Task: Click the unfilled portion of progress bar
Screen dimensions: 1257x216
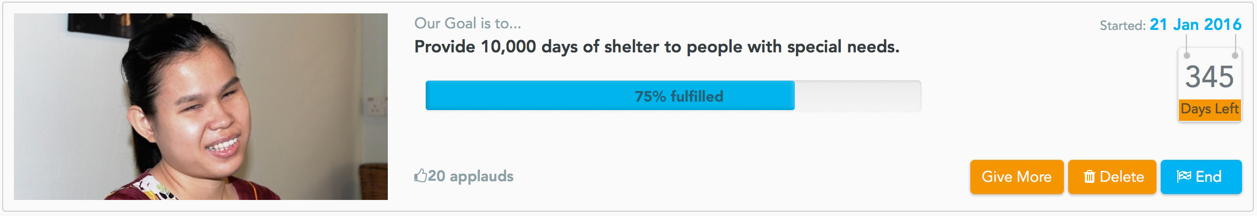Action: (x=858, y=96)
